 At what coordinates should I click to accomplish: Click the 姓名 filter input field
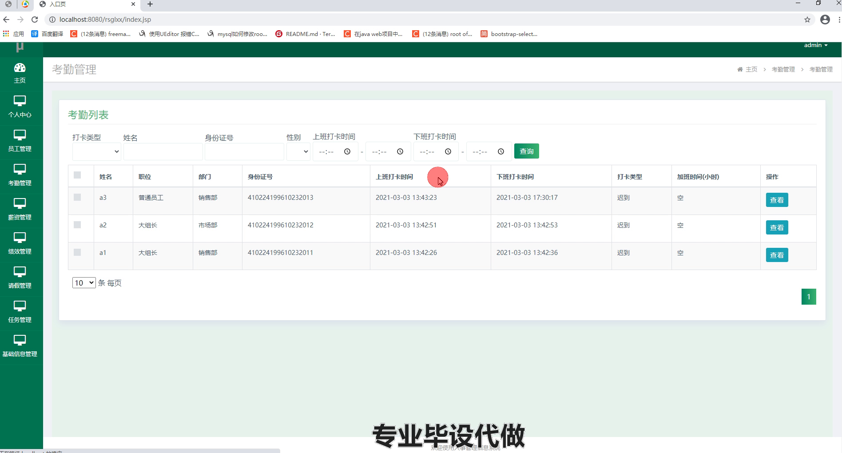[163, 151]
